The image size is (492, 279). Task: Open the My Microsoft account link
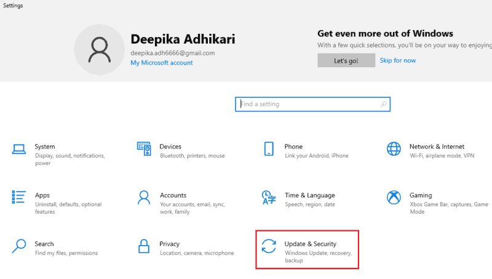(x=161, y=63)
